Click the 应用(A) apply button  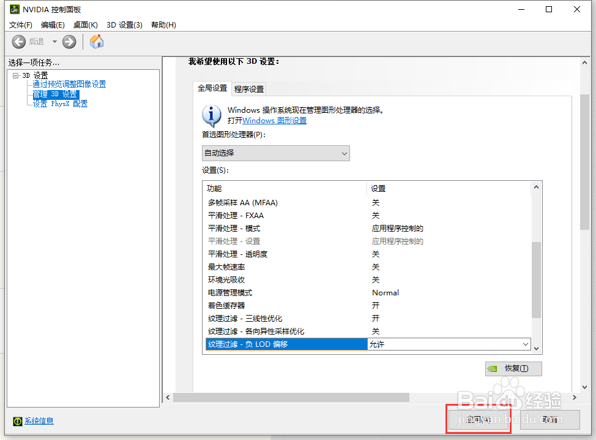pos(479,419)
